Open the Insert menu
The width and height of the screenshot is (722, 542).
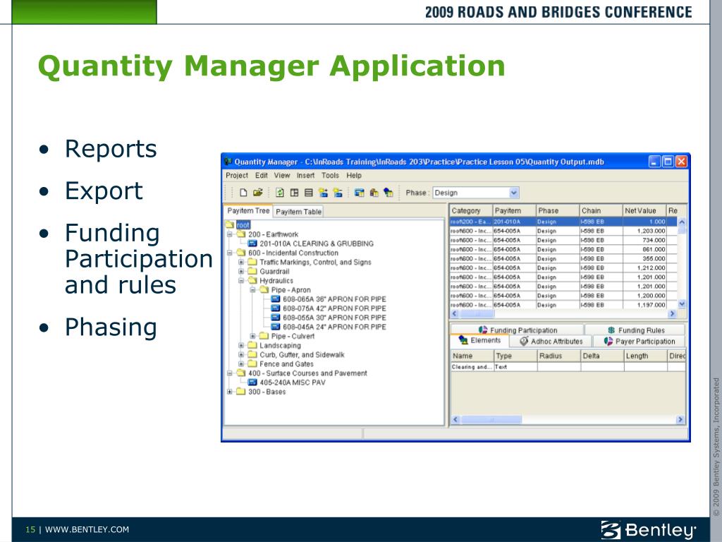[x=305, y=176]
